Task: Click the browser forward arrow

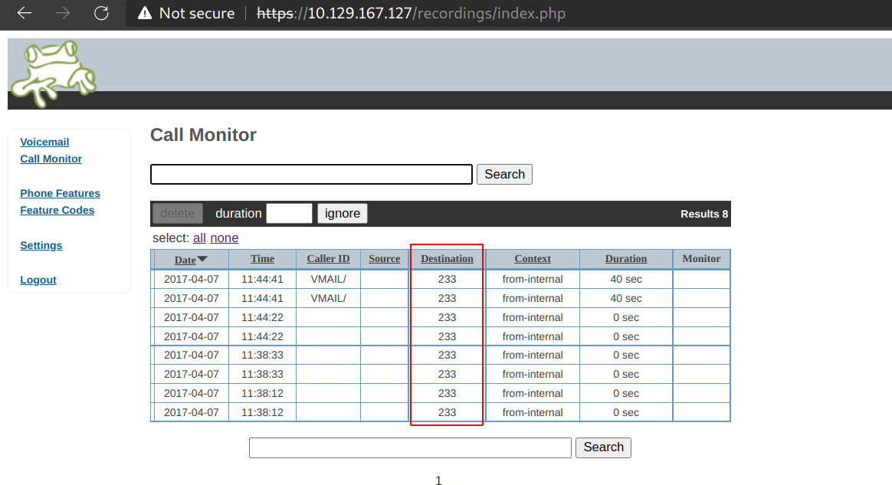Action: click(62, 13)
